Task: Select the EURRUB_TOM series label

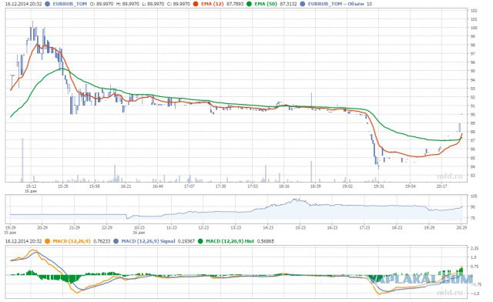Action: point(69,4)
